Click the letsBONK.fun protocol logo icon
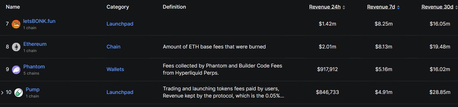The width and height of the screenshot is (458, 107). pyautogui.click(x=16, y=24)
